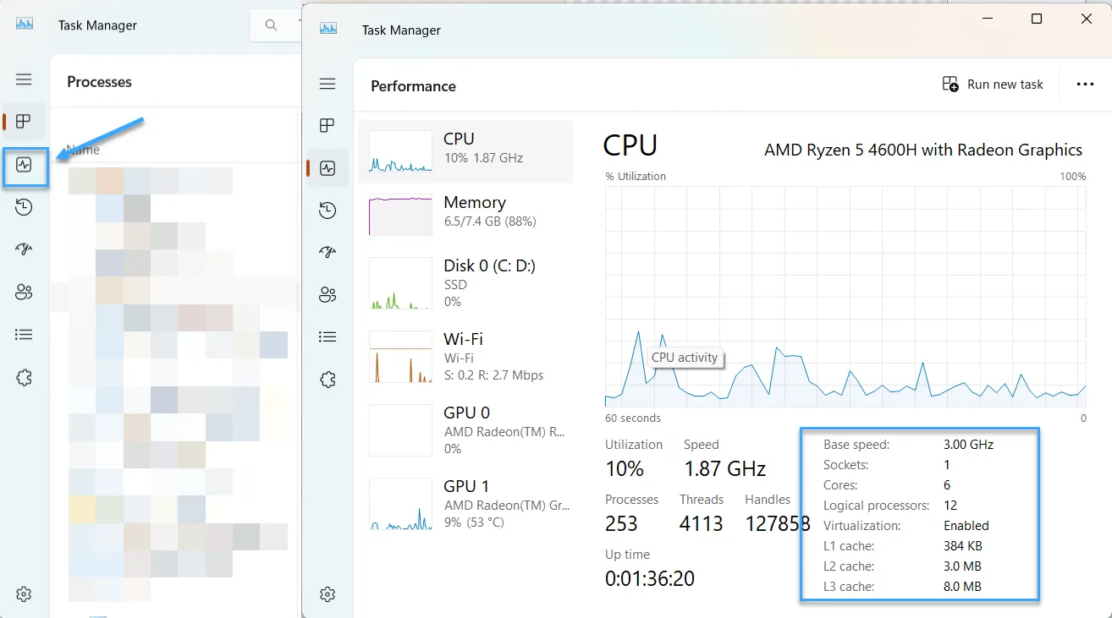This screenshot has height=618, width=1112.
Task: Go to Processes page in front window
Action: click(x=328, y=126)
